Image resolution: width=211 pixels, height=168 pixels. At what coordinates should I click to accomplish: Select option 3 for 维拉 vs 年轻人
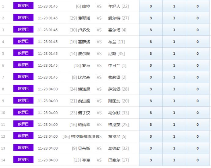click(x=151, y=6)
